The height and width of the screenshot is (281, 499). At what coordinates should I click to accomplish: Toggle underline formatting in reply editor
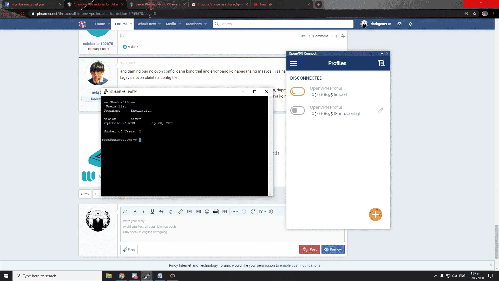point(152,212)
